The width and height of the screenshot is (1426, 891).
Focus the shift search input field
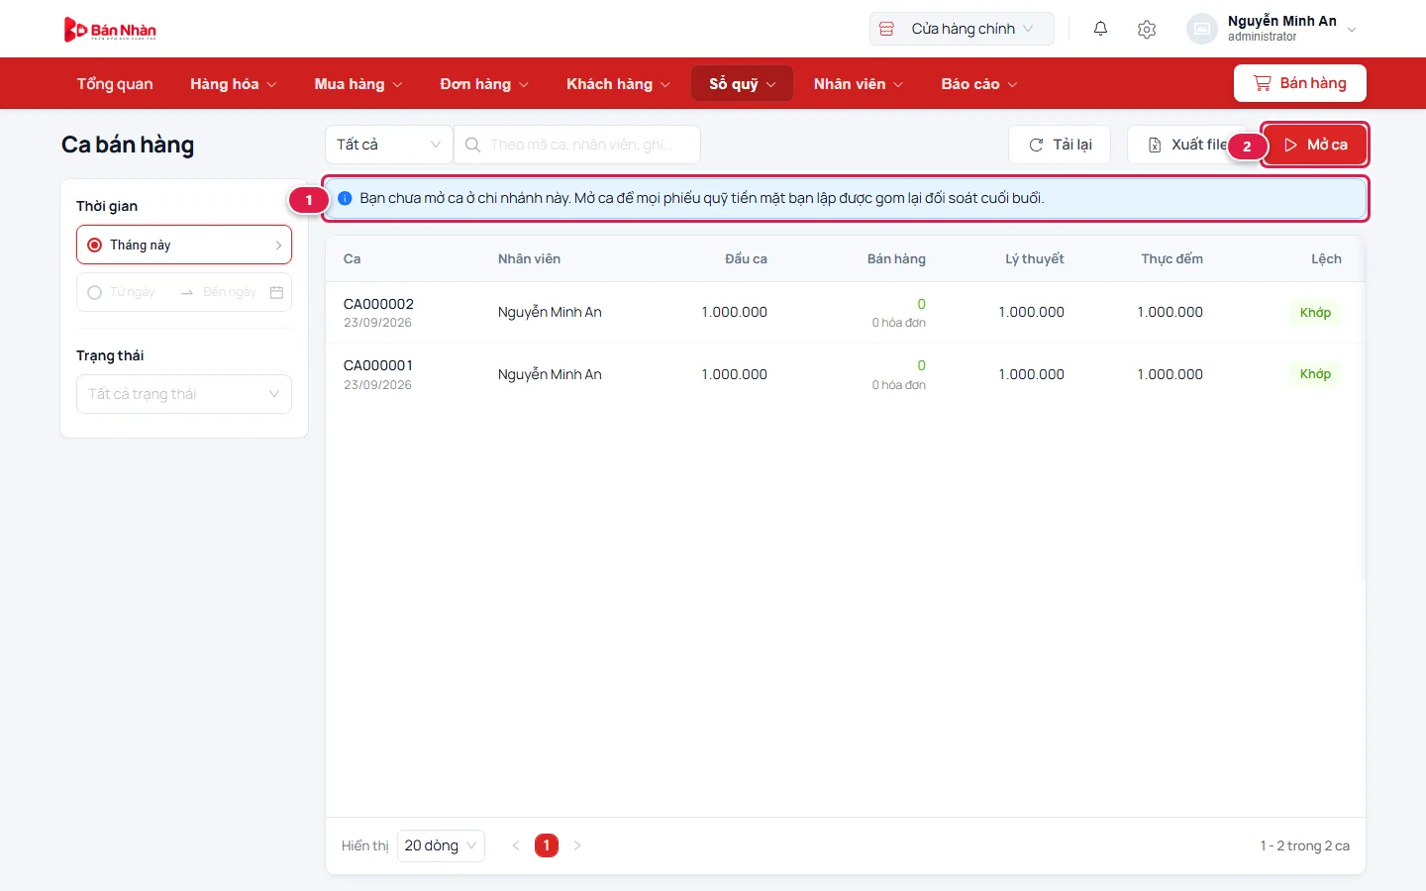[x=577, y=145]
